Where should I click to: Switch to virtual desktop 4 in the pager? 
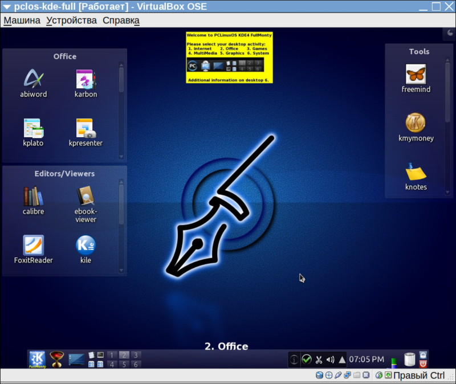pos(112,364)
